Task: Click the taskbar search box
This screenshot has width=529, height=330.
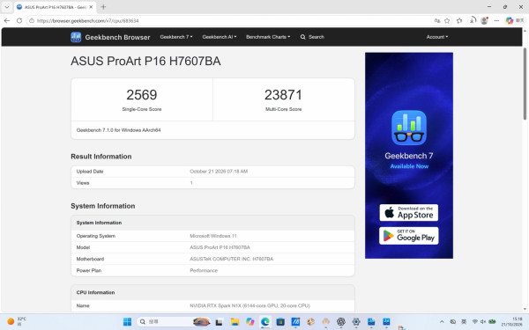Action: click(x=174, y=322)
